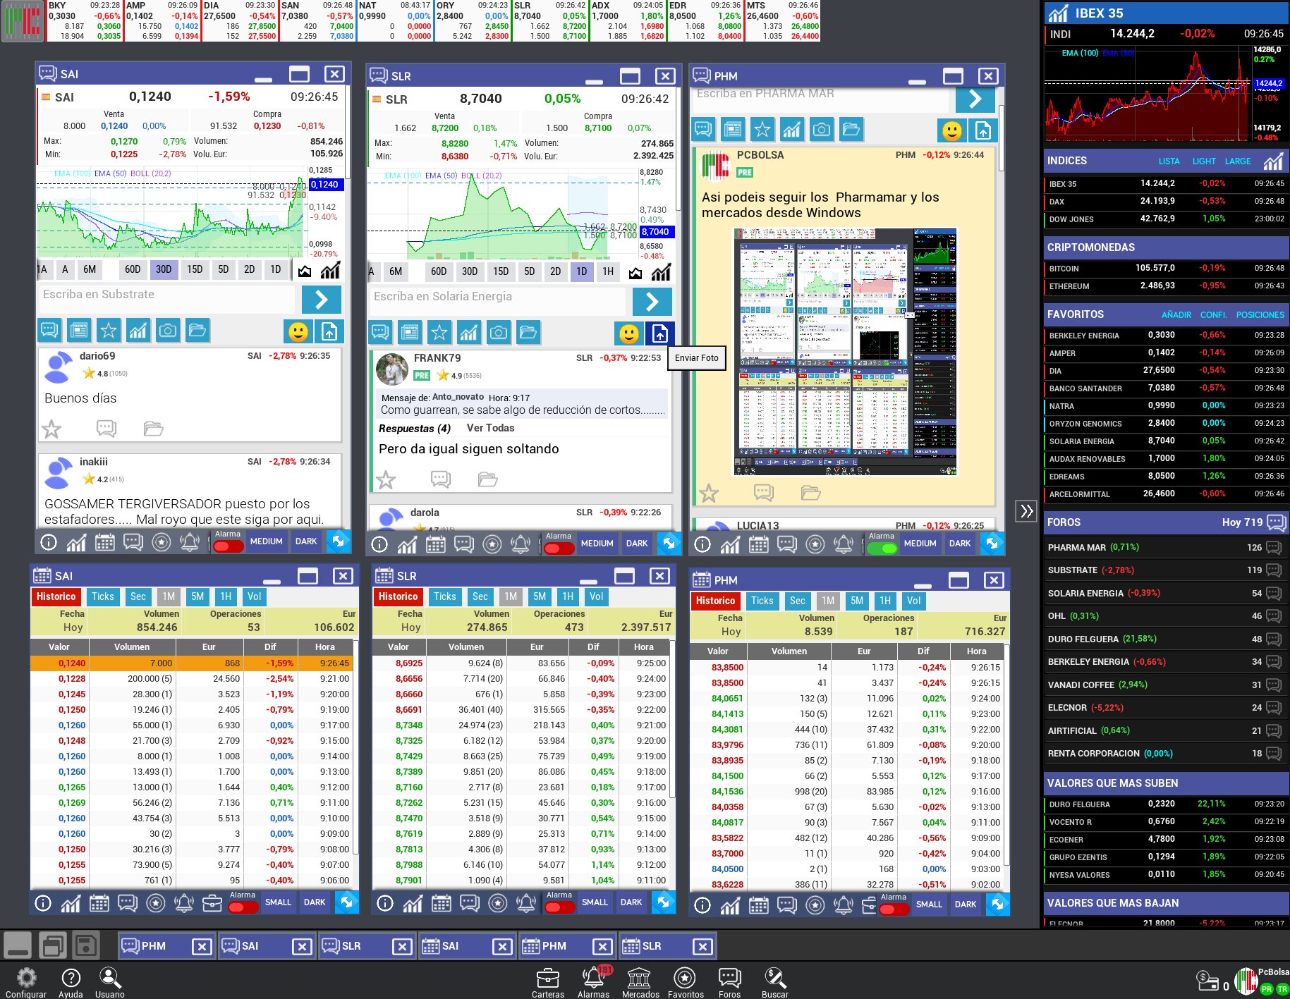Click favorite star icon in SLR chat toolbar
The image size is (1290, 999).
pyautogui.click(x=439, y=332)
